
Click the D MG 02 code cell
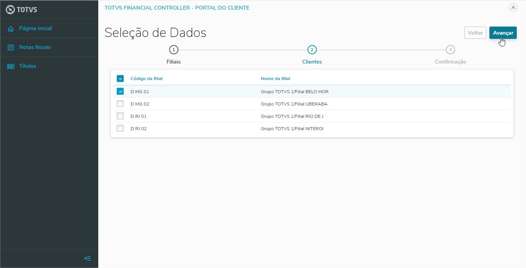coord(140,104)
